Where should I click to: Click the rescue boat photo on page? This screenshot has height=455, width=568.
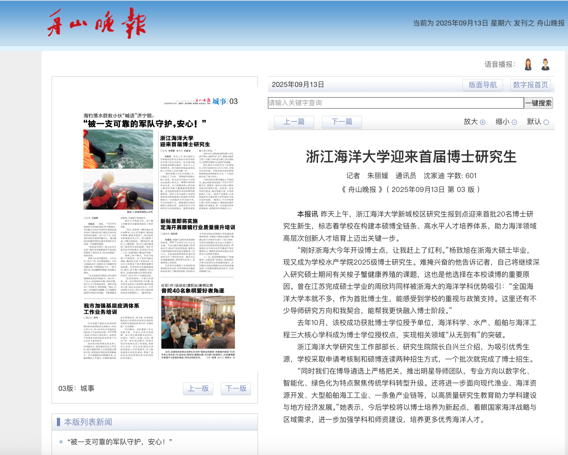[118, 190]
